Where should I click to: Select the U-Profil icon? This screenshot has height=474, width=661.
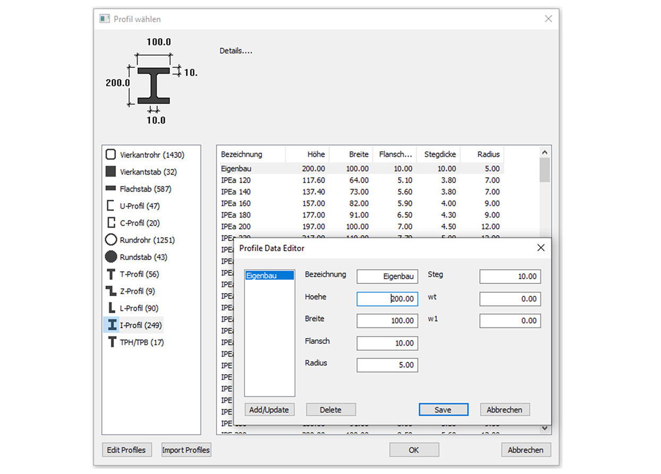111,206
